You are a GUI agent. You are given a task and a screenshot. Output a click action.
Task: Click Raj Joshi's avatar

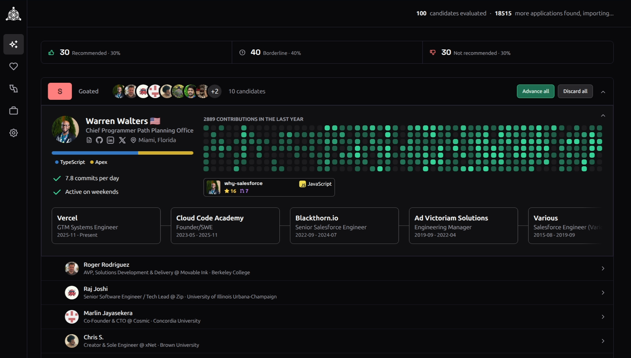(72, 293)
